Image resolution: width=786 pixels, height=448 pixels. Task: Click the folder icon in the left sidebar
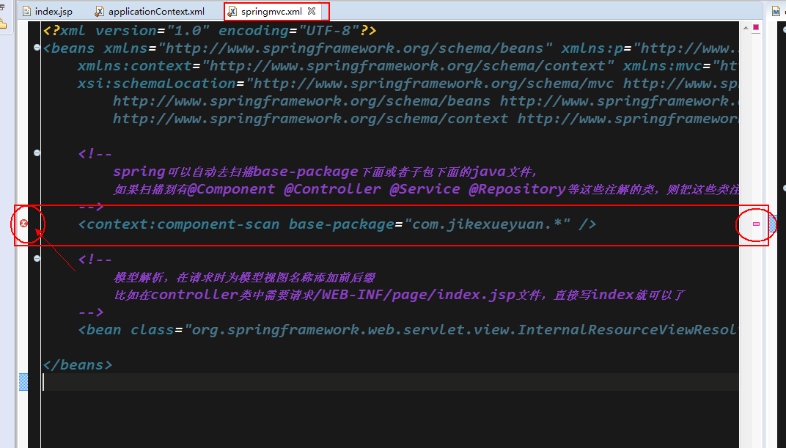click(x=1, y=23)
